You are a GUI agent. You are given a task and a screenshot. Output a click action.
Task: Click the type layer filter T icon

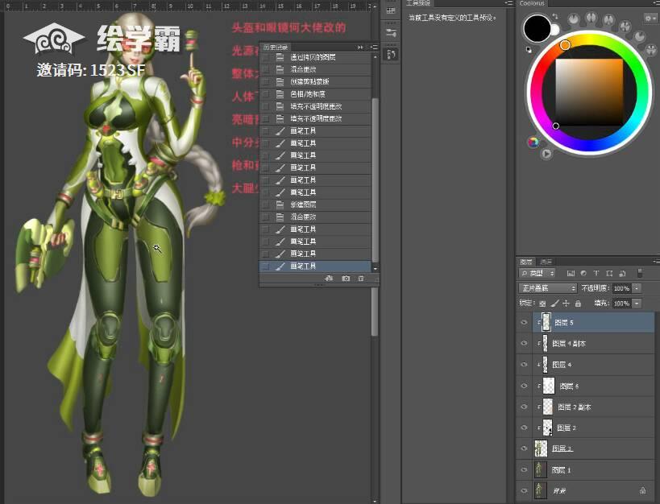(x=596, y=274)
